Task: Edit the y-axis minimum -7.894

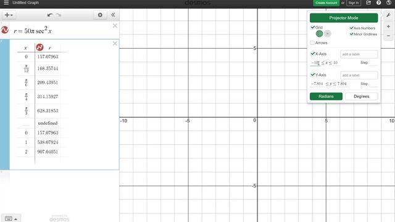Action: pos(317,84)
